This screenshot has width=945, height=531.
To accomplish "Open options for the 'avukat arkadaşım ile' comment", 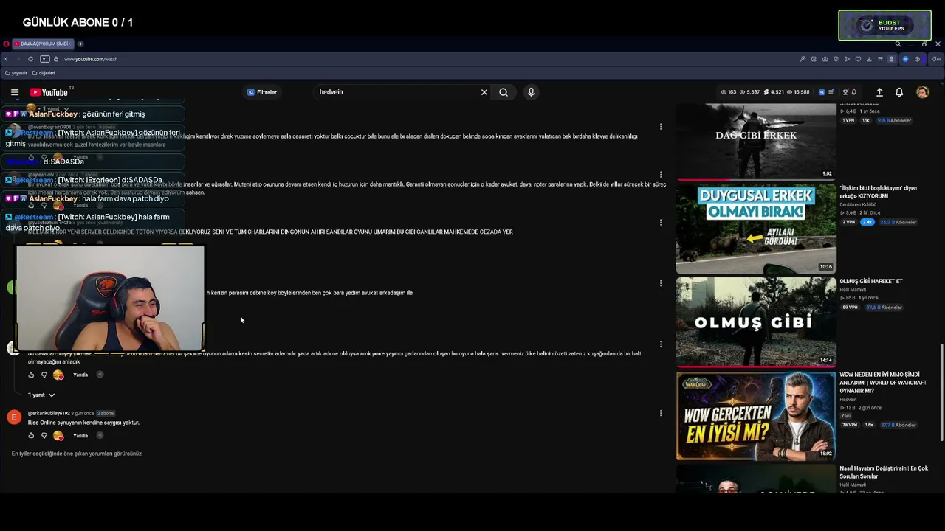I will (661, 284).
